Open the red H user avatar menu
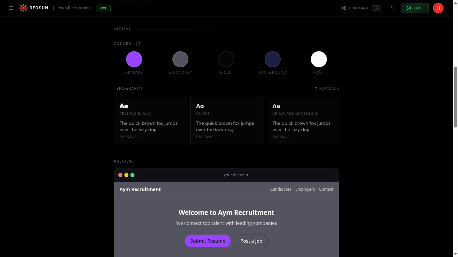The image size is (458, 257). (438, 8)
